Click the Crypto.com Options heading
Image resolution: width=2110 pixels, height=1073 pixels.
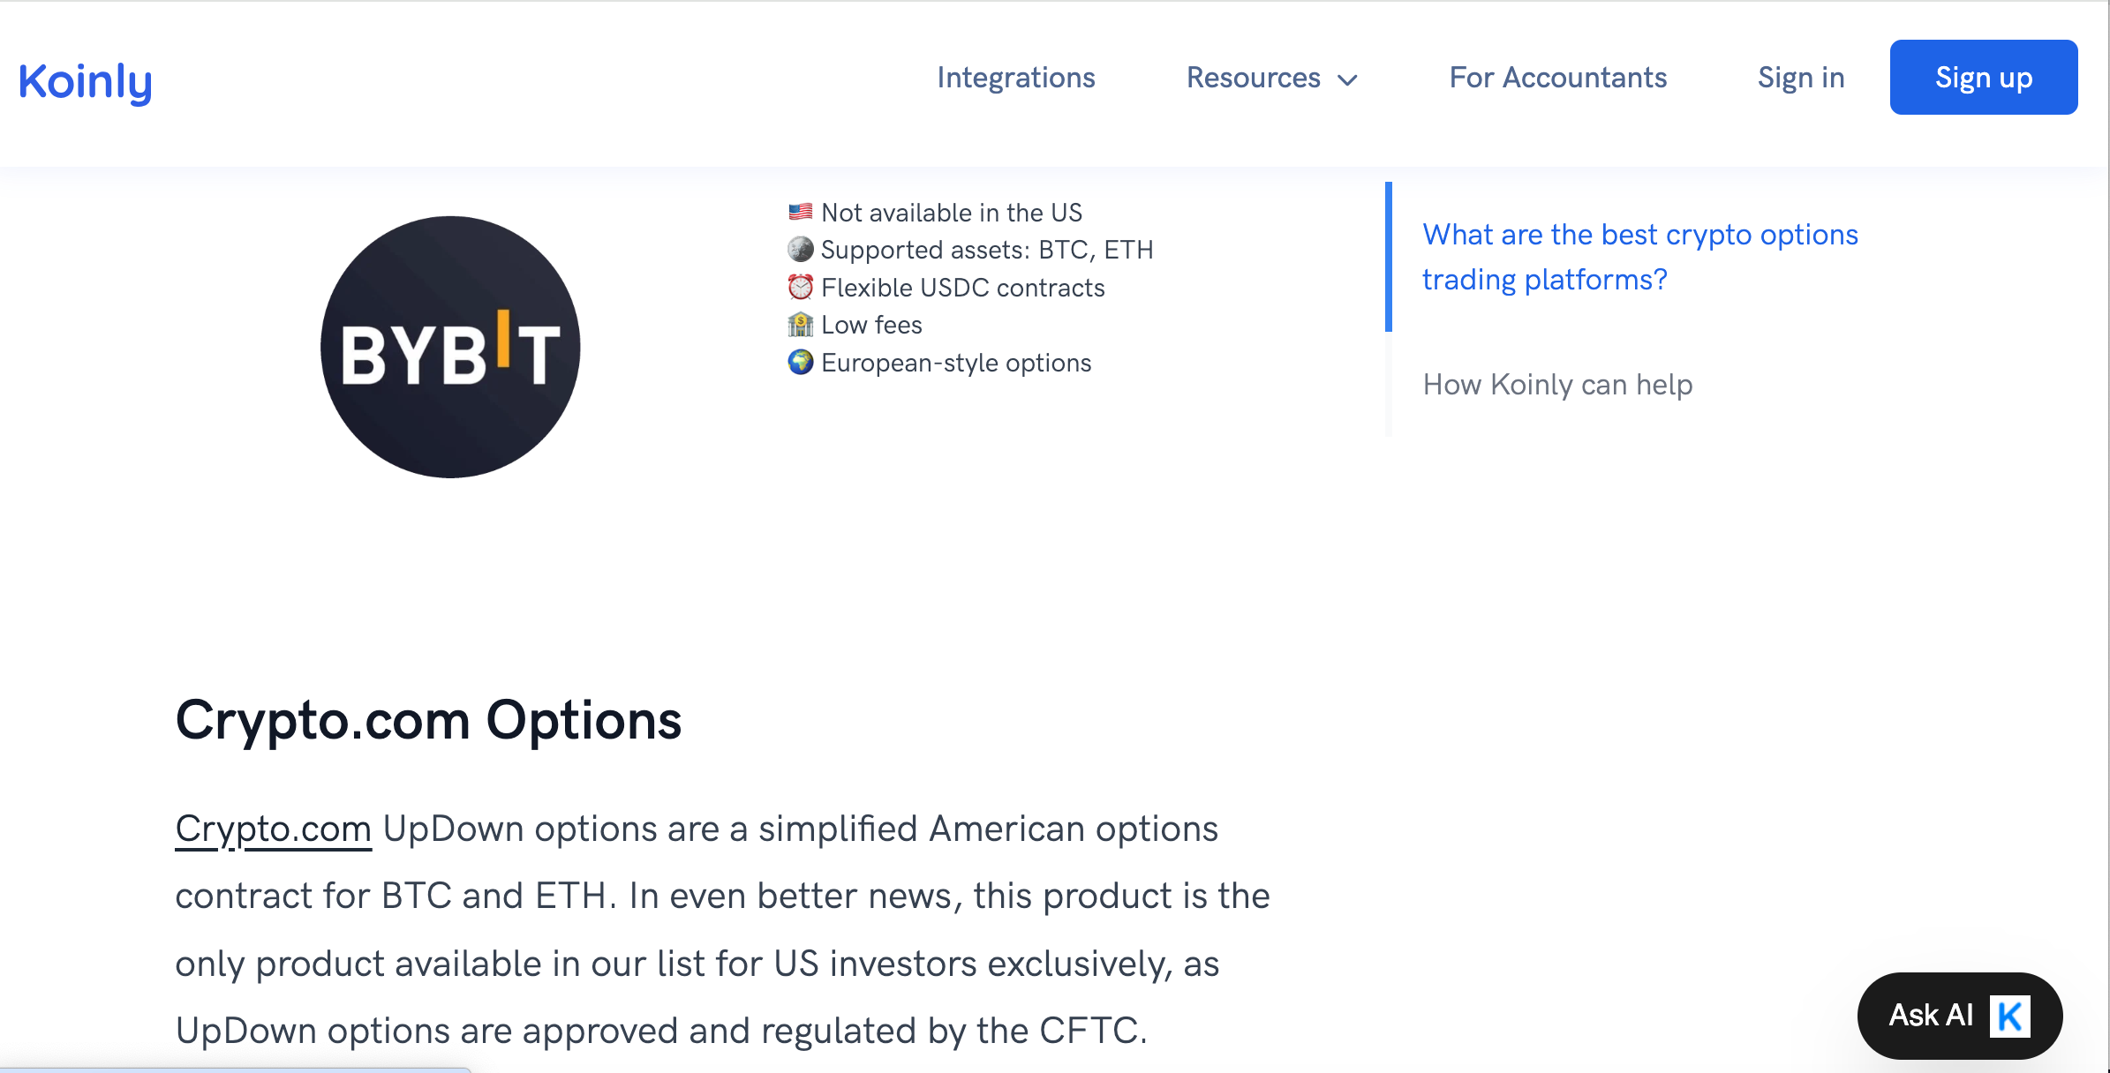pos(428,720)
